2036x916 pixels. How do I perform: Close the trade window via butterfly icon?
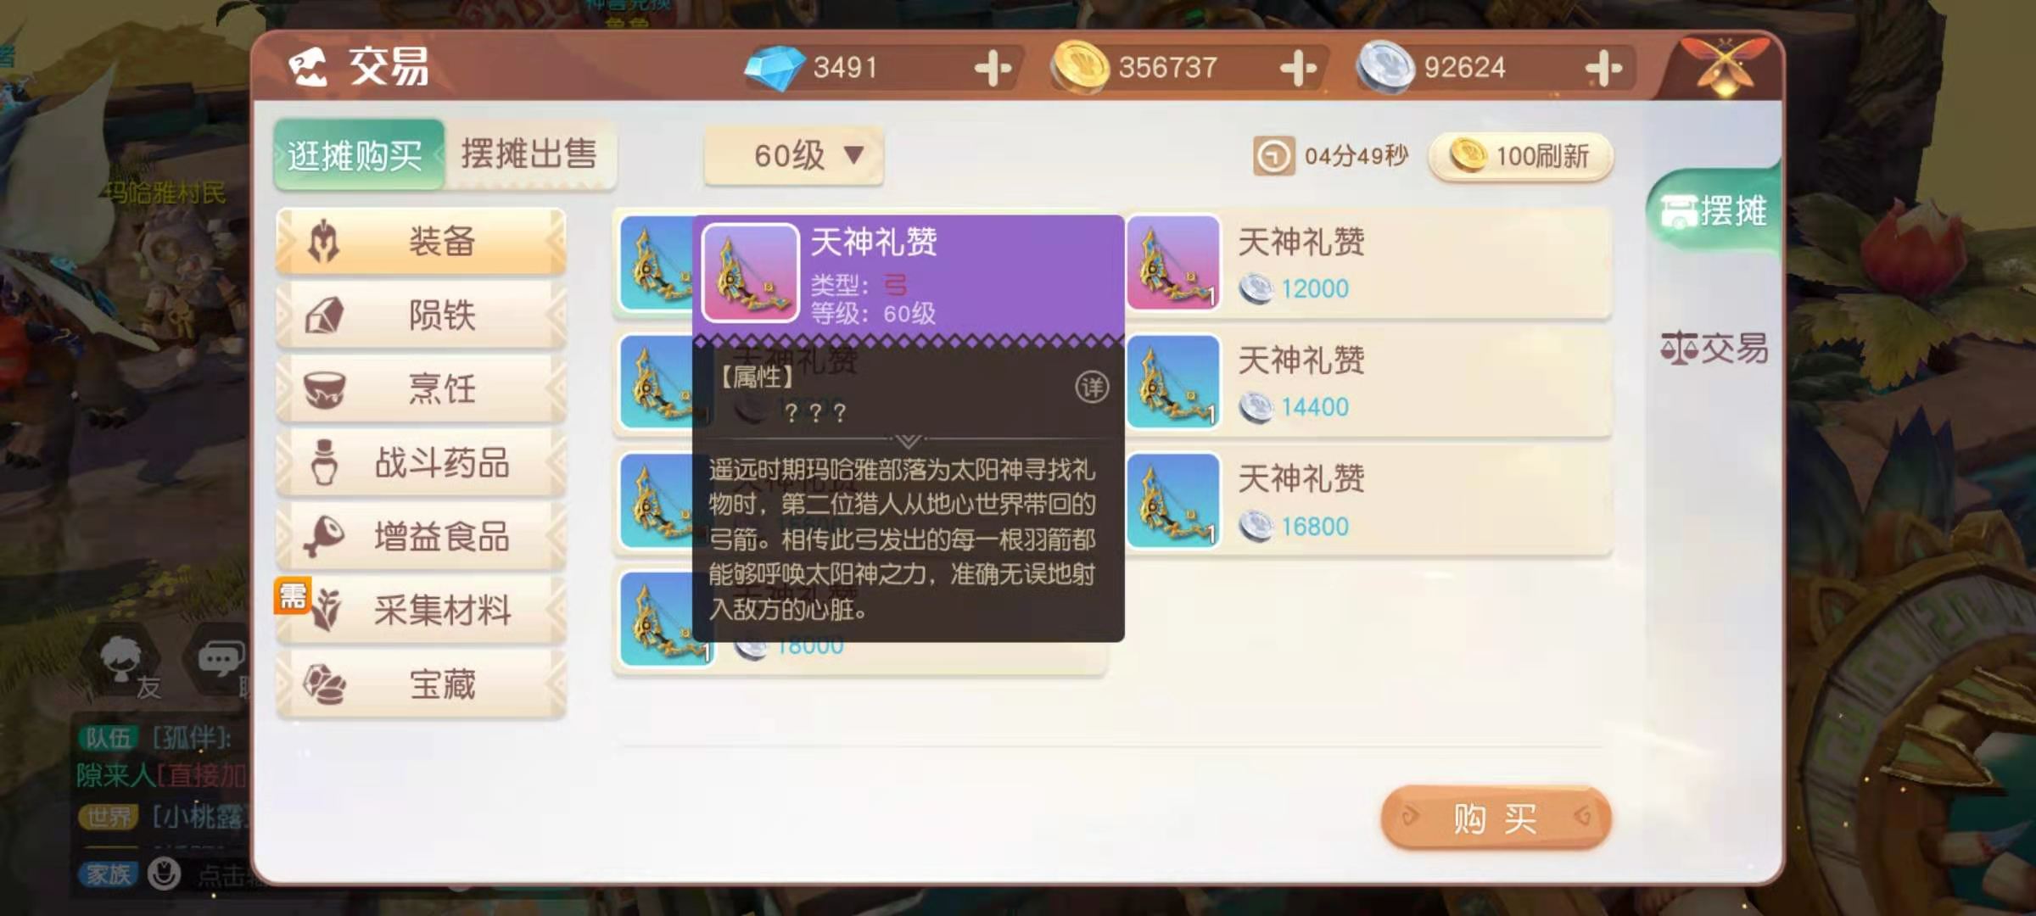tap(1724, 66)
